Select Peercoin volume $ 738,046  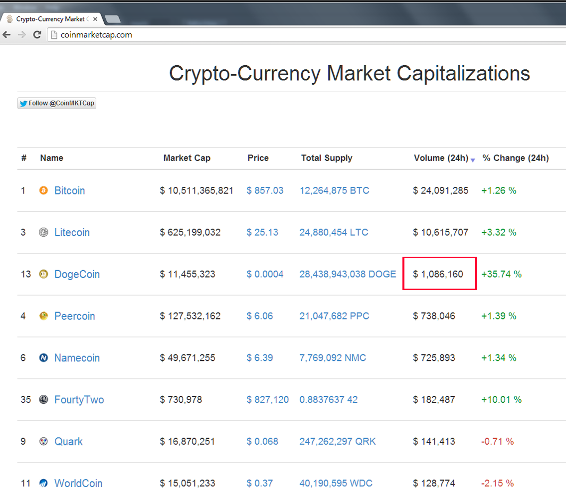tap(434, 316)
